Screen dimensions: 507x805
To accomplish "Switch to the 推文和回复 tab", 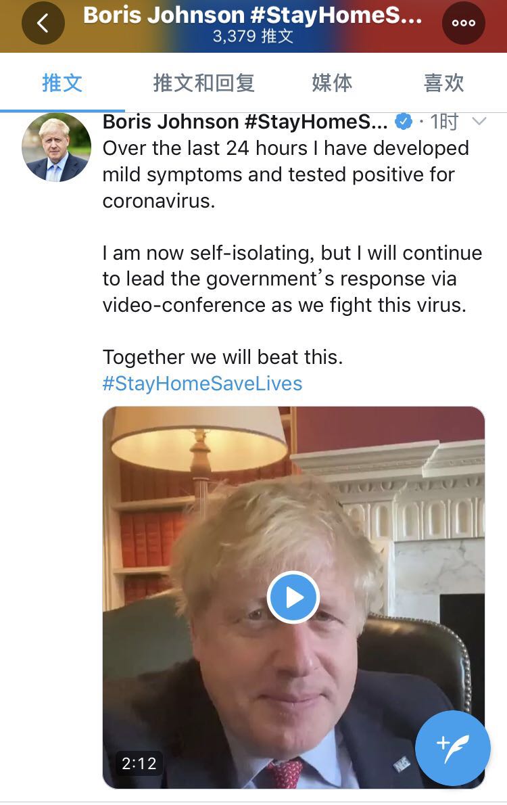I will pos(203,83).
